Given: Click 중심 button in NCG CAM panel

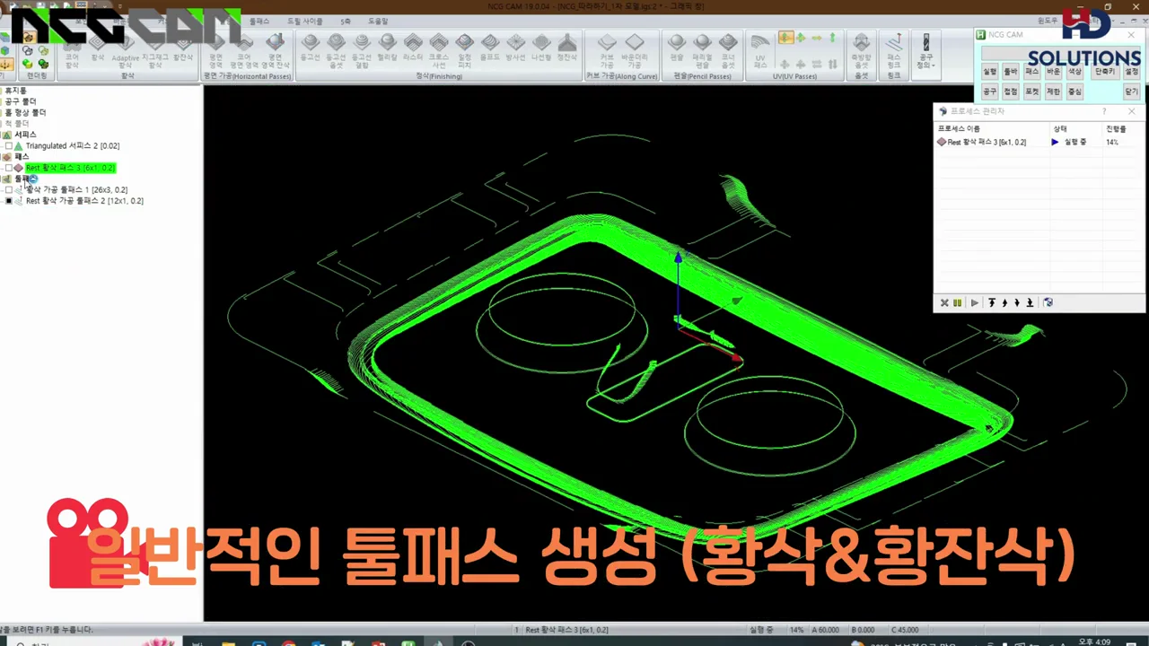Looking at the screenshot, I should (x=1074, y=92).
